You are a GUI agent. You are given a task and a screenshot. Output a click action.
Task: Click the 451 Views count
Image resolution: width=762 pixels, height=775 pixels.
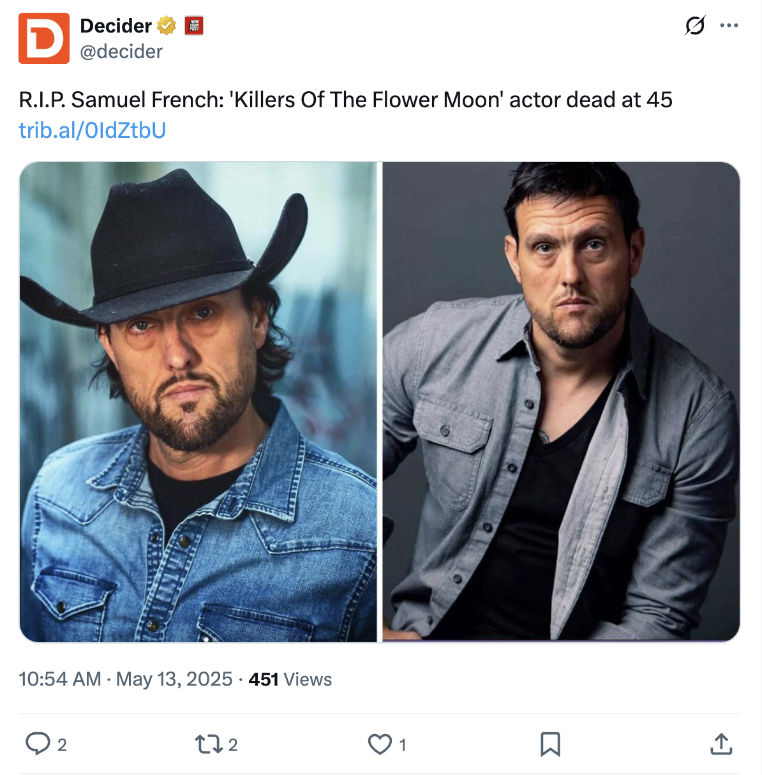290,679
